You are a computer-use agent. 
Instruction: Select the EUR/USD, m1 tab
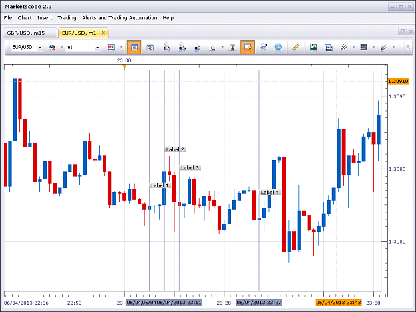click(x=79, y=33)
